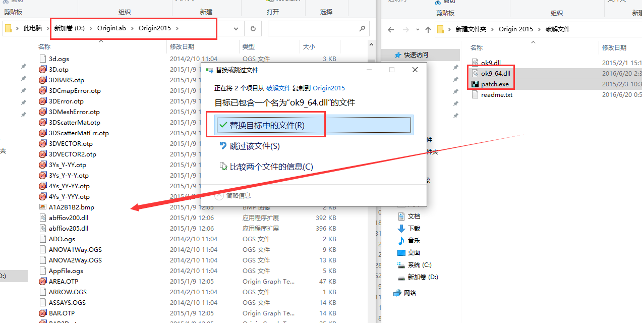642x323 pixels.
Task: Click the ok9.dll file icon
Action: (475, 63)
